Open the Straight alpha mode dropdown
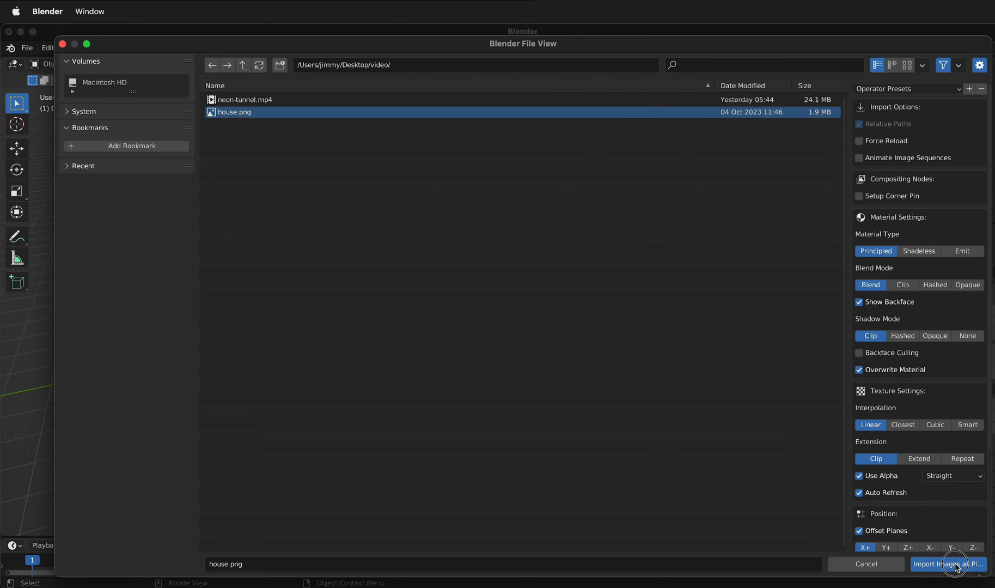 pos(953,476)
